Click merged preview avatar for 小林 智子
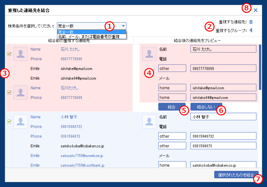 point(149,122)
